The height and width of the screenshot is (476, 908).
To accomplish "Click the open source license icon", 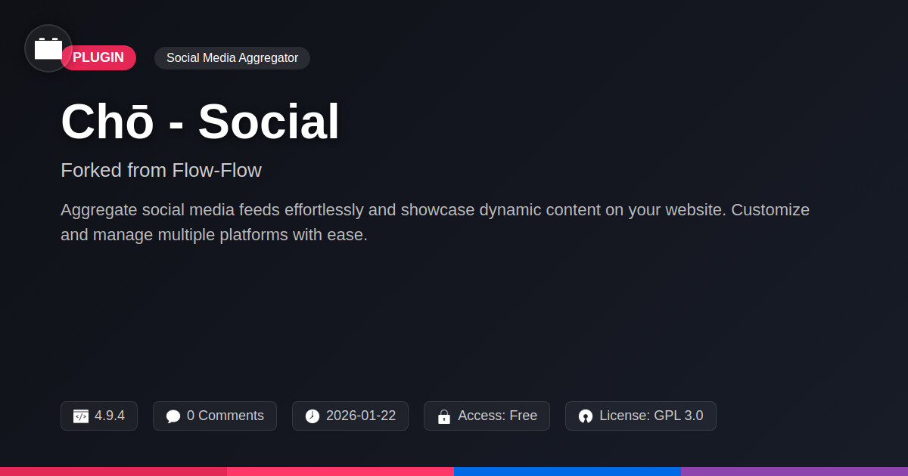I will click(586, 416).
